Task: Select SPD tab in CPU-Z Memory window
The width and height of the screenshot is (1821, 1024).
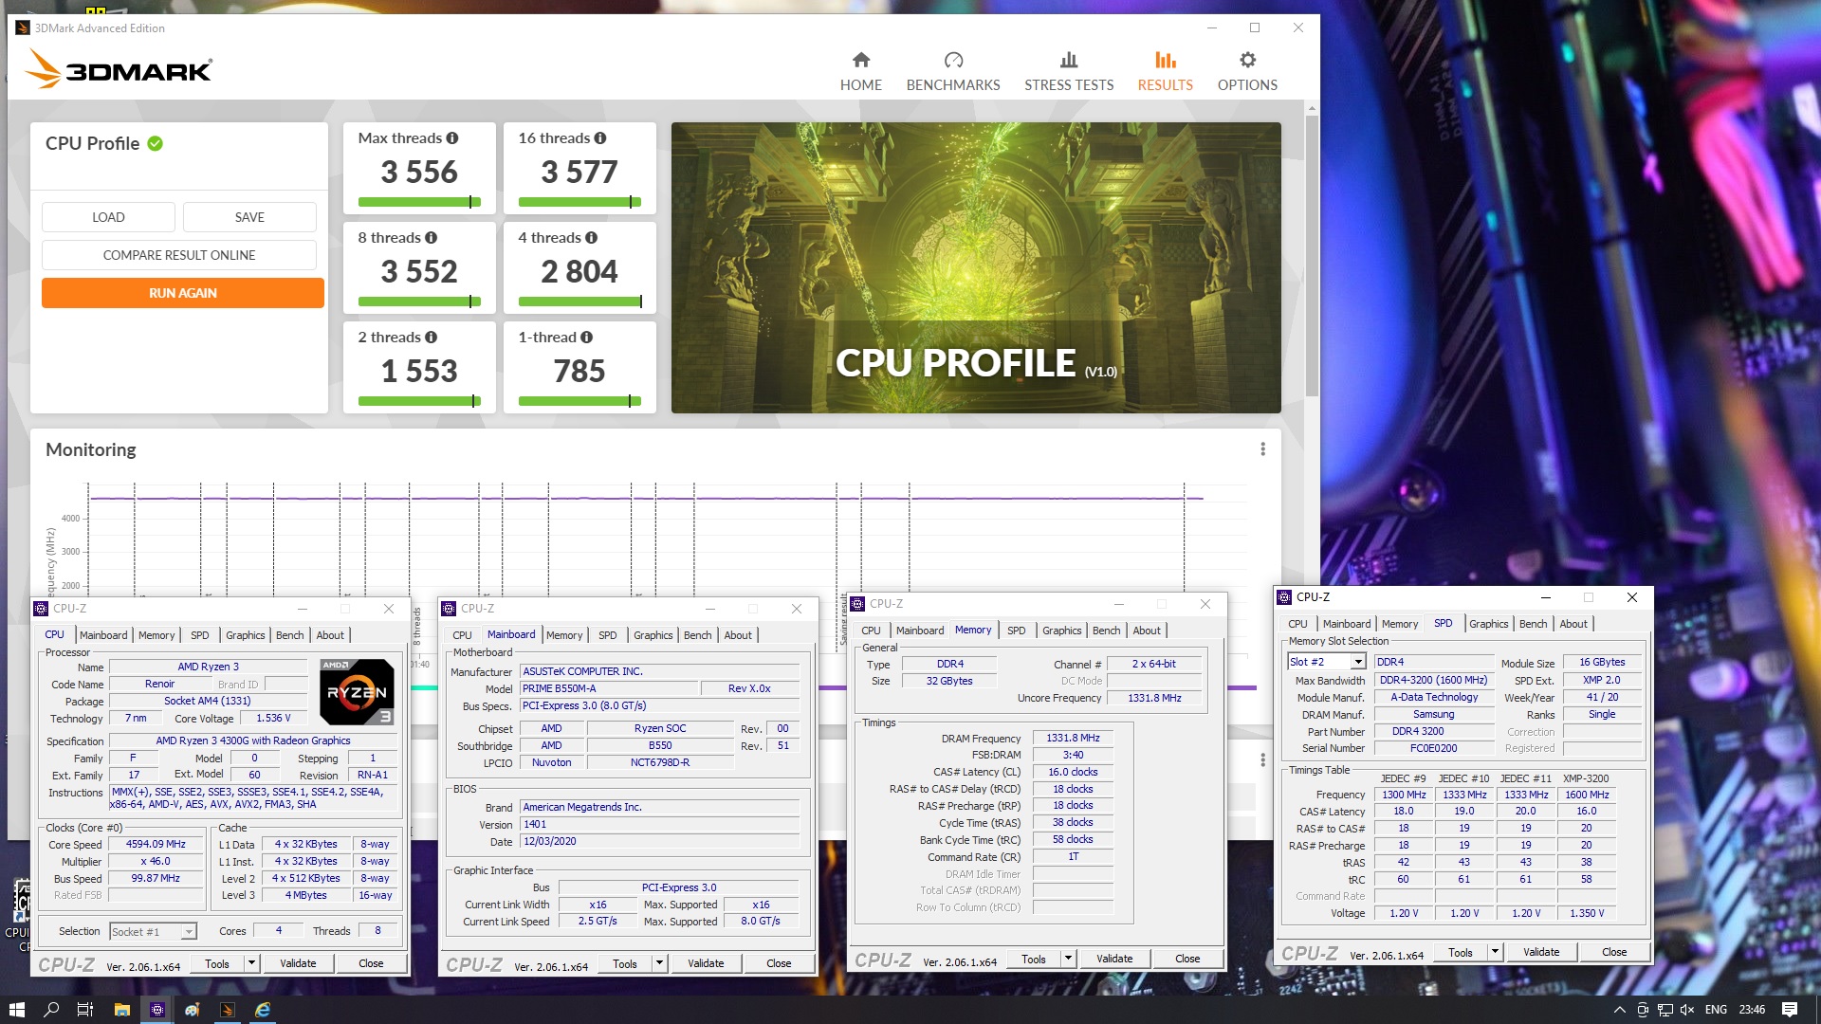Action: 1016,631
